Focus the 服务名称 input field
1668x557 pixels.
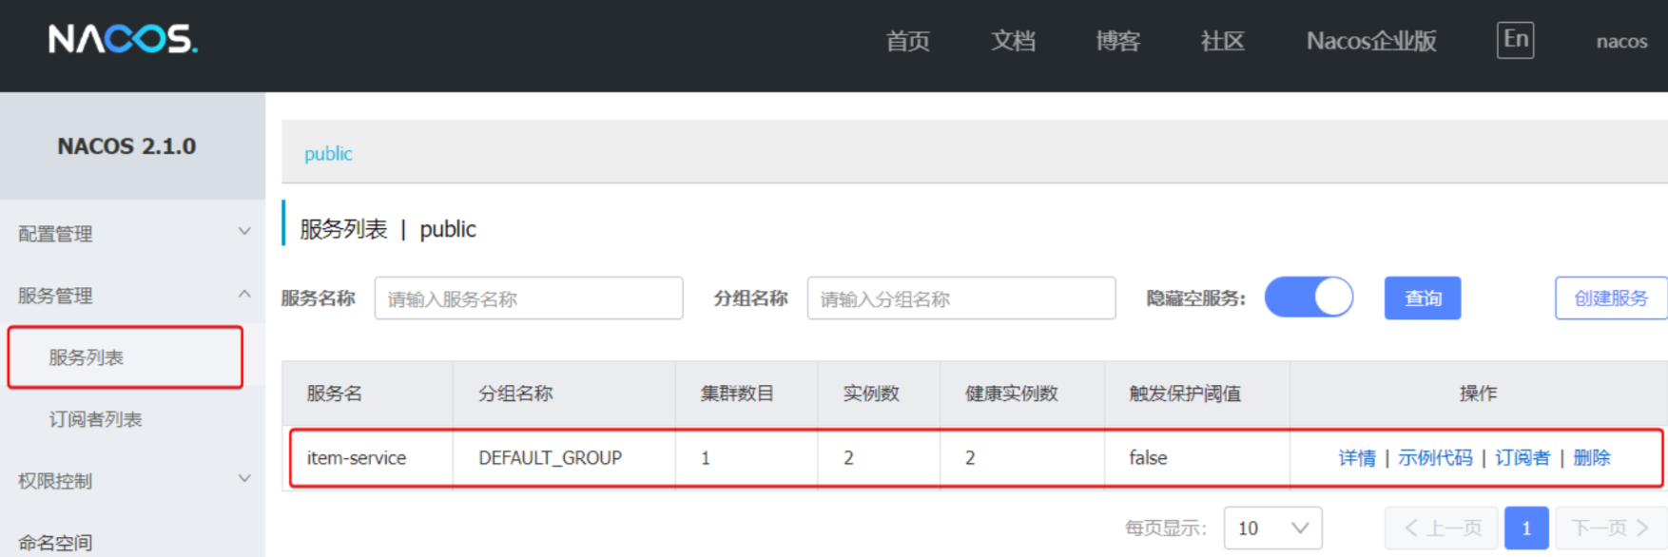(x=529, y=298)
